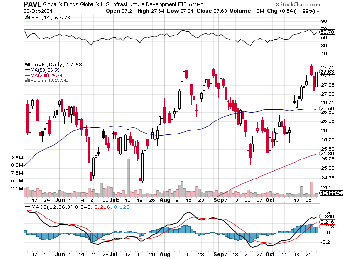Click the date 28-Oct-2021

38,11
